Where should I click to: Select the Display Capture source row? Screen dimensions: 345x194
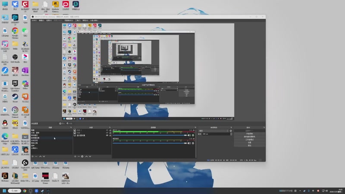(92, 135)
